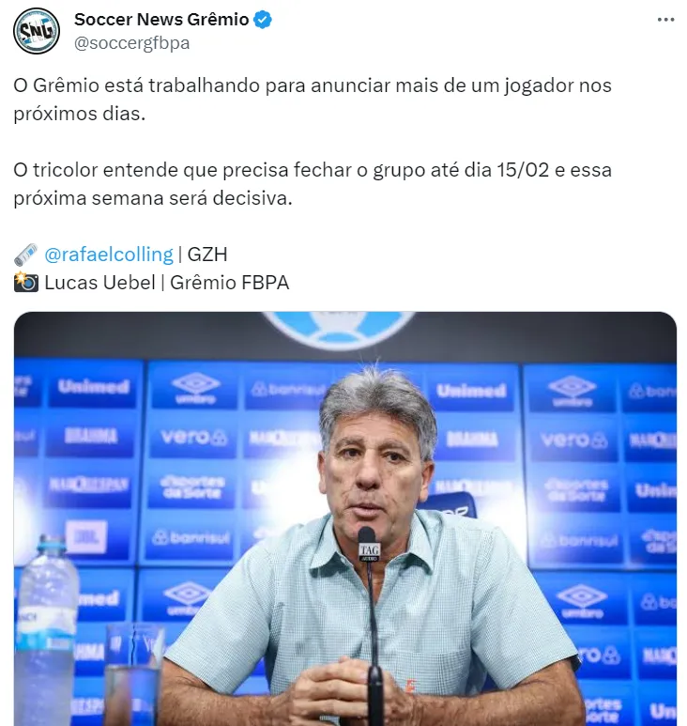Click the JBL logo on the backdrop
The width and height of the screenshot is (687, 726).
(x=86, y=536)
